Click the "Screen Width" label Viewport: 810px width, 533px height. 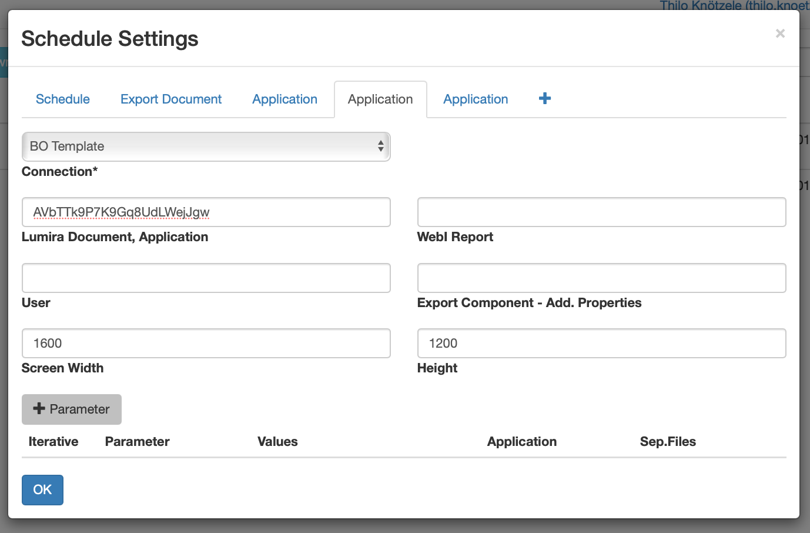62,368
